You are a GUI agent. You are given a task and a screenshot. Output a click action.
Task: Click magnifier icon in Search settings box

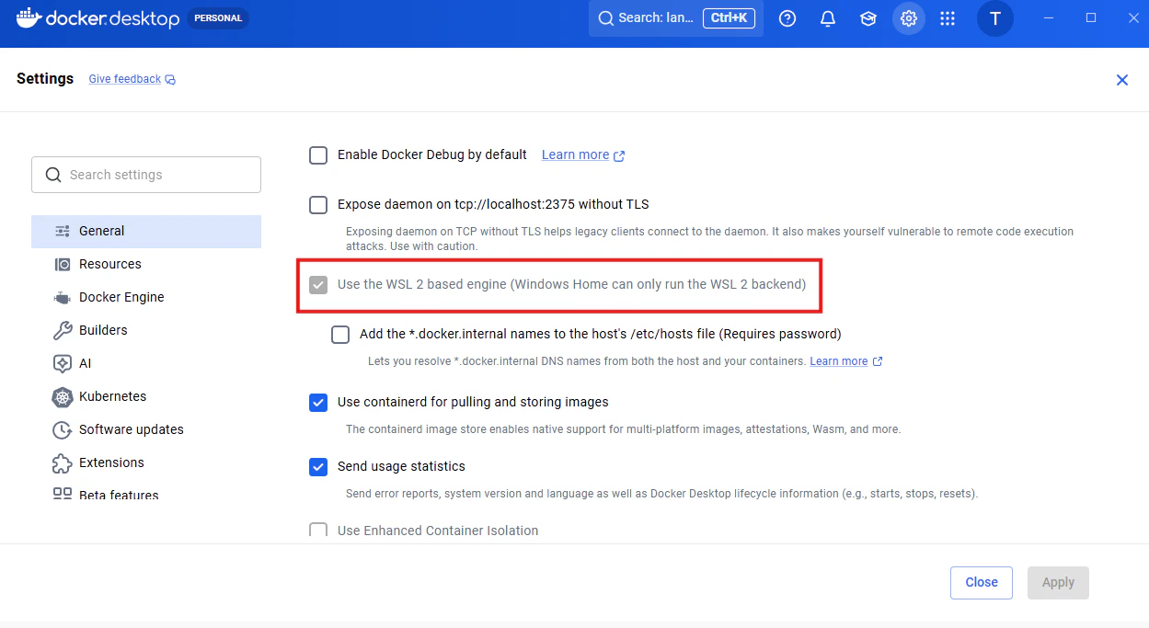[x=53, y=175]
